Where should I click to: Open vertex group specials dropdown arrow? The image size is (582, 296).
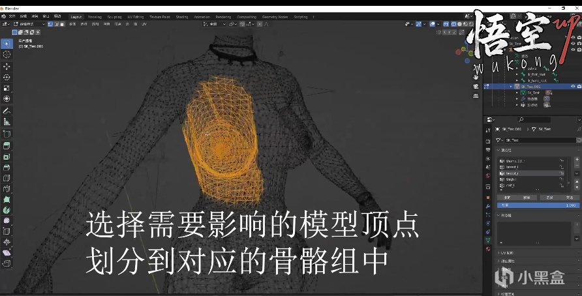tap(577, 173)
